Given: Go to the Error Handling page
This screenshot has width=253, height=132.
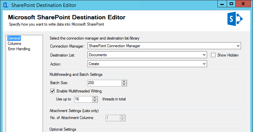Looking at the screenshot, I should (x=19, y=49).
